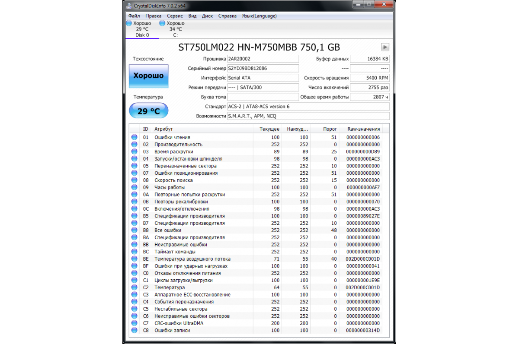Click the Текущее column header
519x344 pixels.
267,129
